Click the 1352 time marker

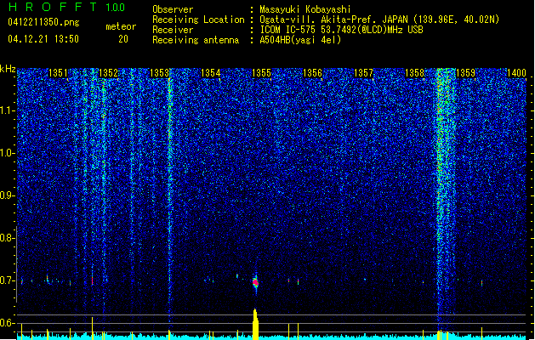click(x=108, y=72)
